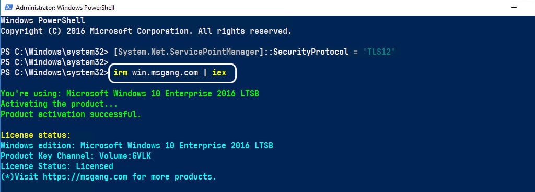Click the Product Key Channel Volume:GVLK line
535x192 pixels.
(75, 156)
